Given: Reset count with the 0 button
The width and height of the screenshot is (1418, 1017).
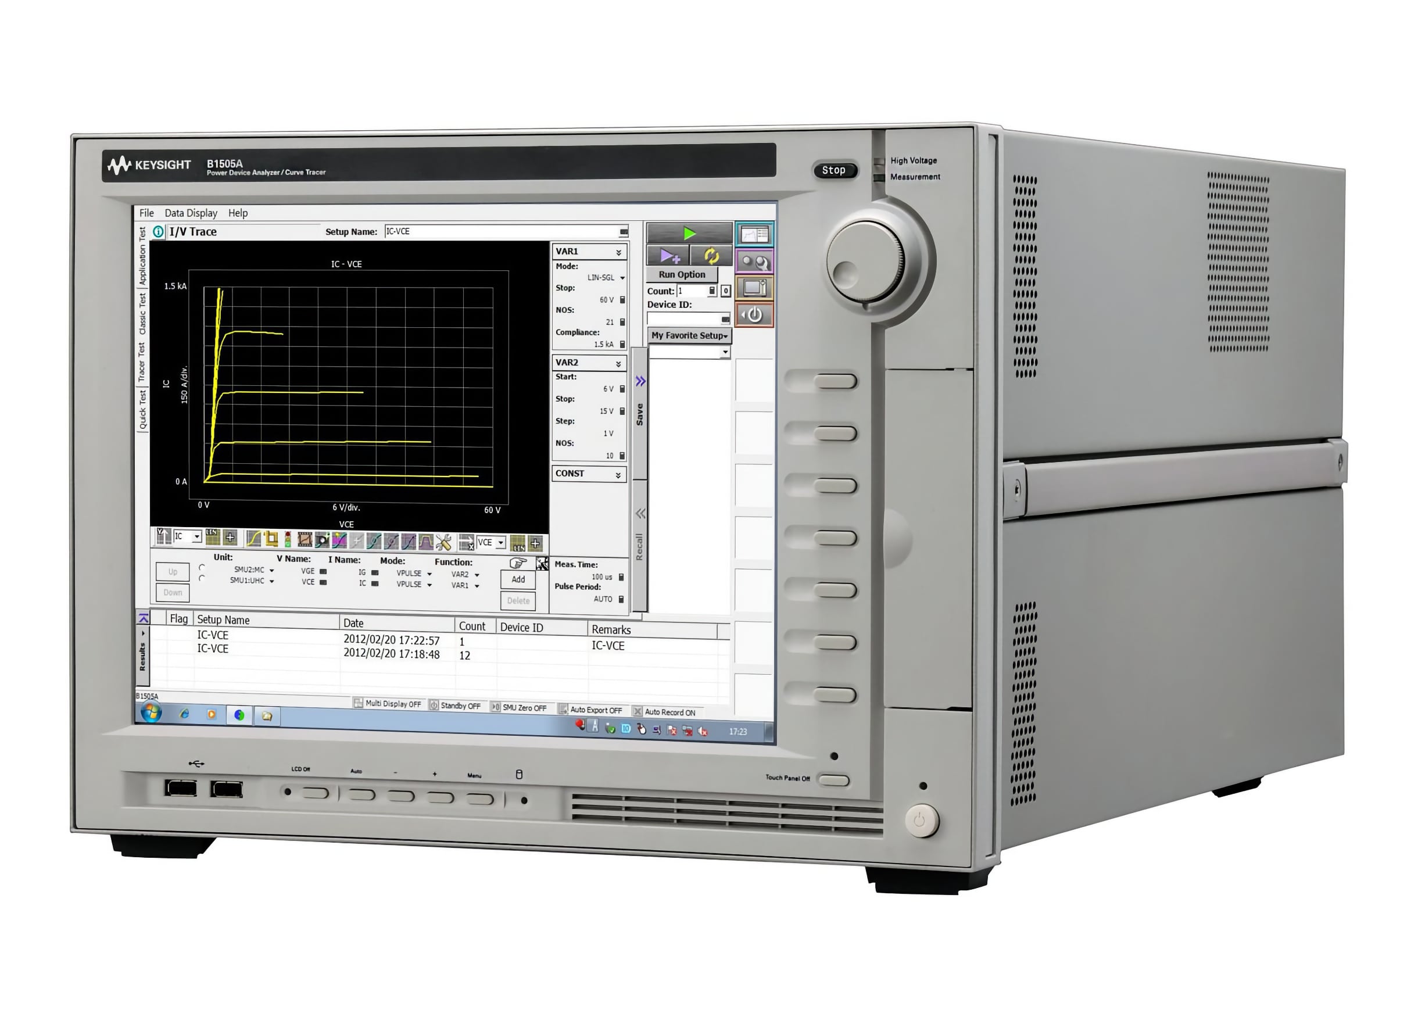Looking at the screenshot, I should click(725, 291).
